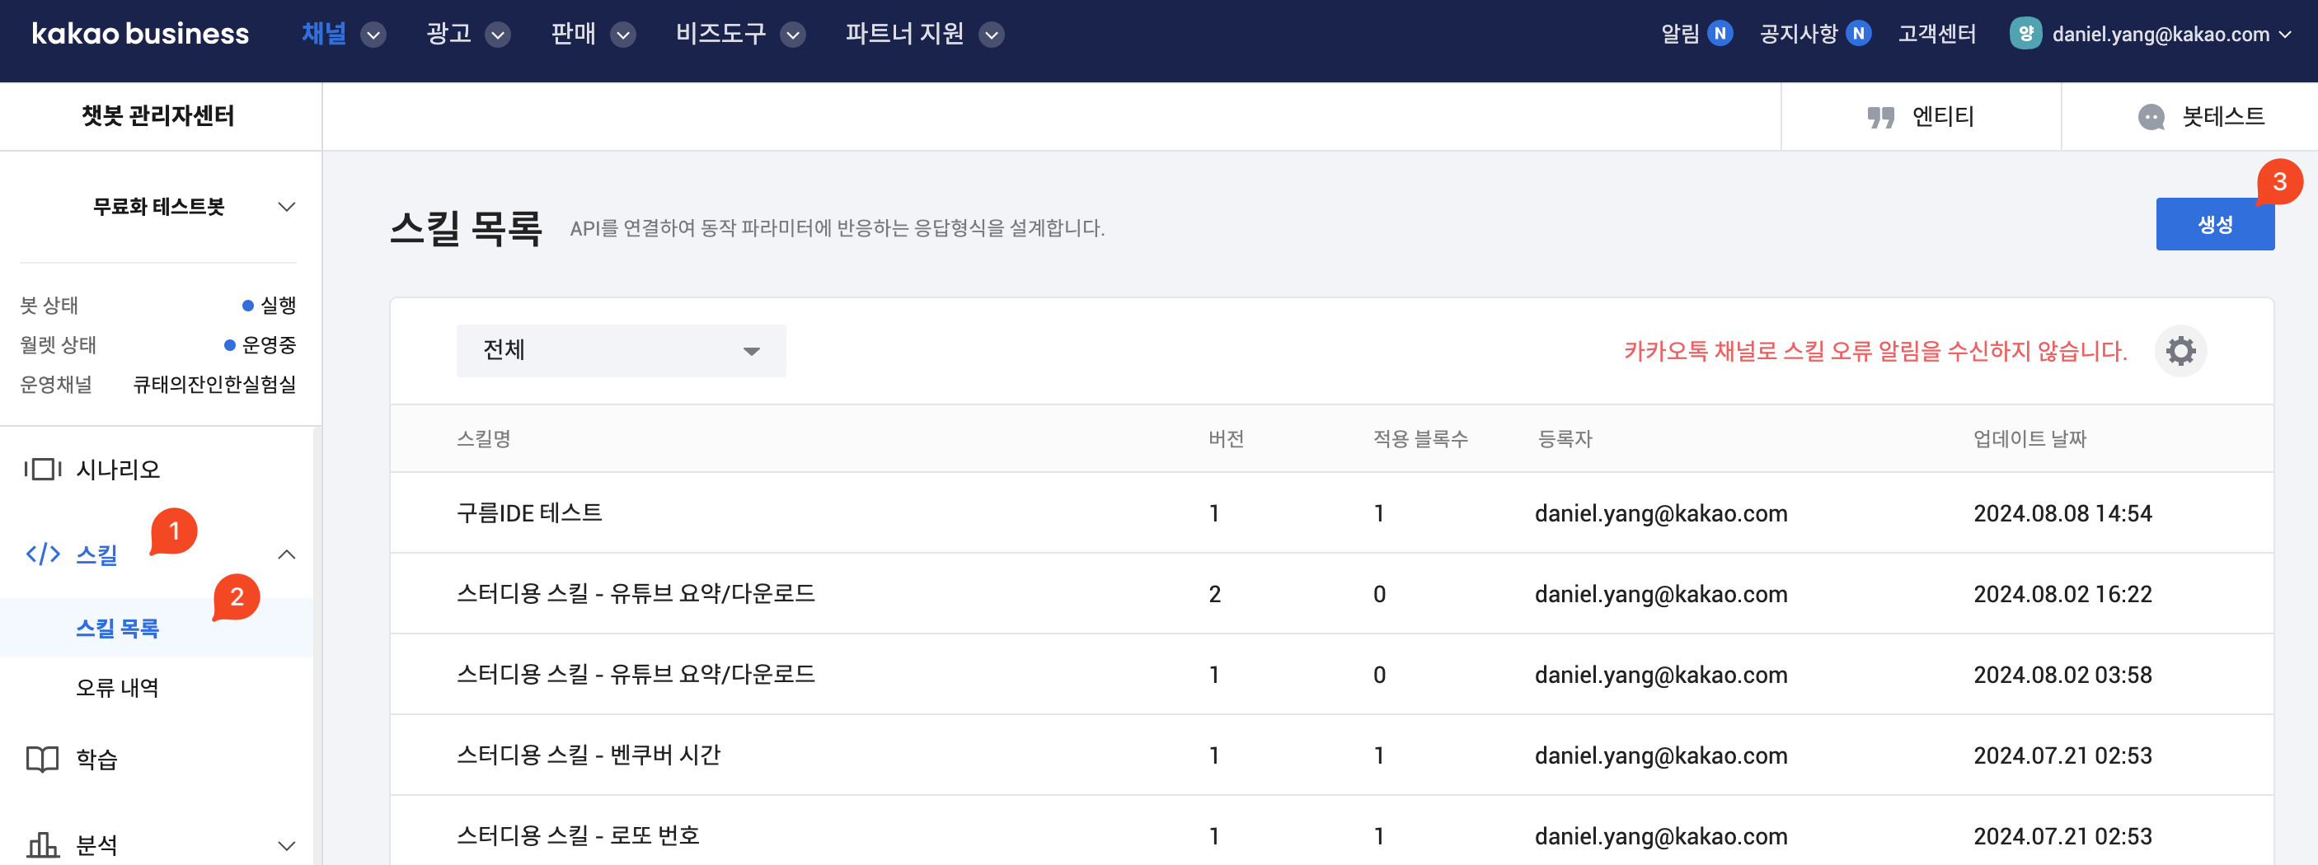
Task: Click the 시나리오 scenario icon in sidebar
Action: point(42,469)
